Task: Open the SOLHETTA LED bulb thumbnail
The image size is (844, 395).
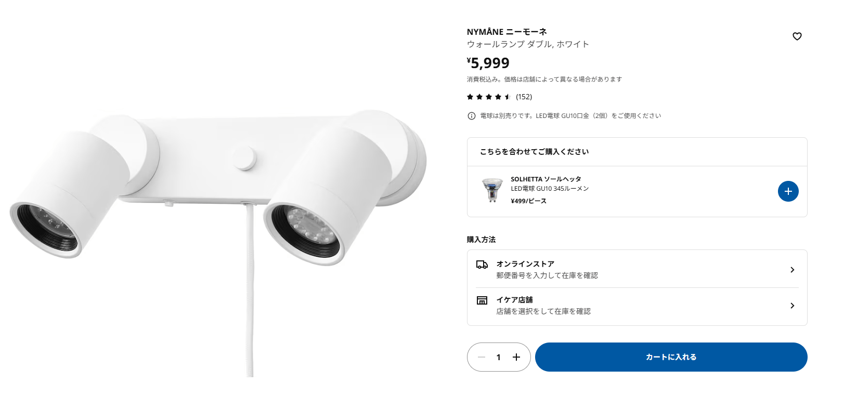Action: point(492,190)
